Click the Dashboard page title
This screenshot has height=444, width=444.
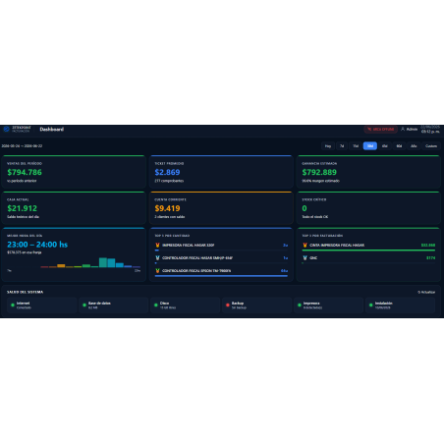(52, 130)
